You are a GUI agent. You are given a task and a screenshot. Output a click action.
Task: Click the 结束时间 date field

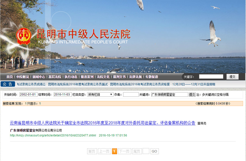[63, 94]
